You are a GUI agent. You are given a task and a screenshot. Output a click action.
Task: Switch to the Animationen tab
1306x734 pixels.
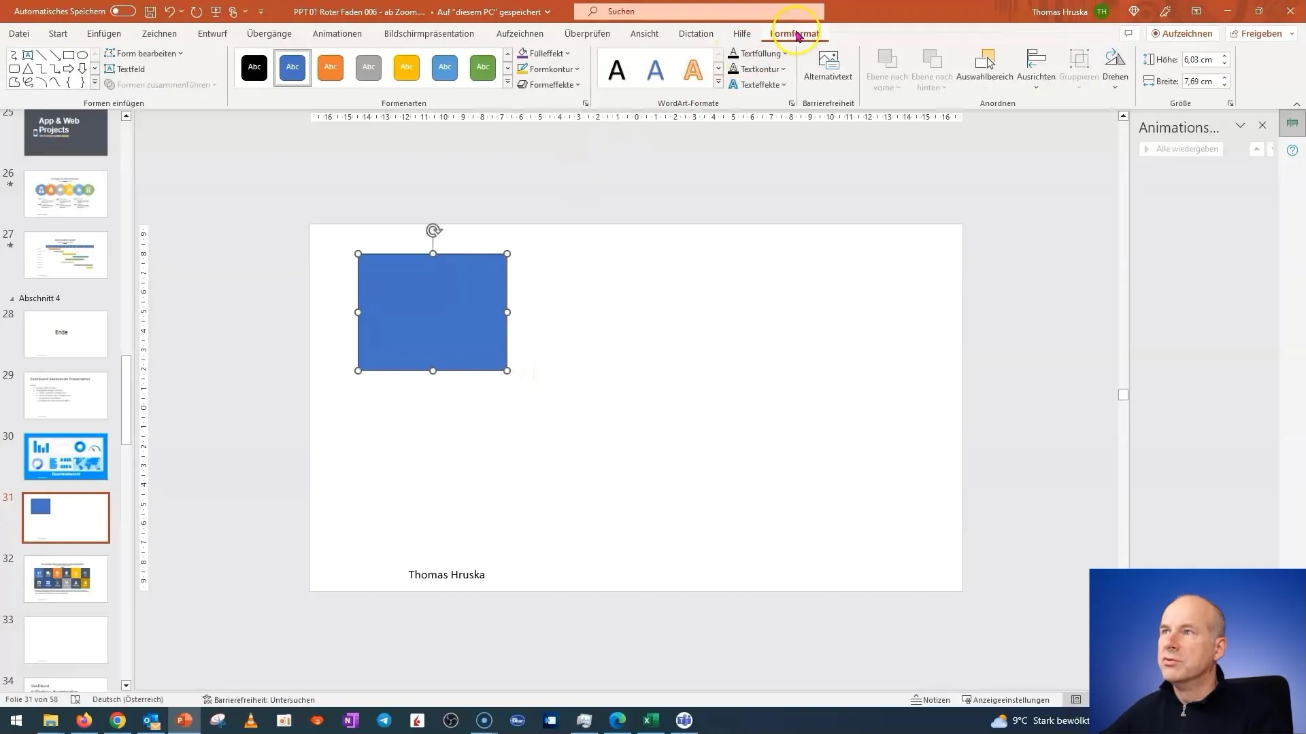click(337, 33)
